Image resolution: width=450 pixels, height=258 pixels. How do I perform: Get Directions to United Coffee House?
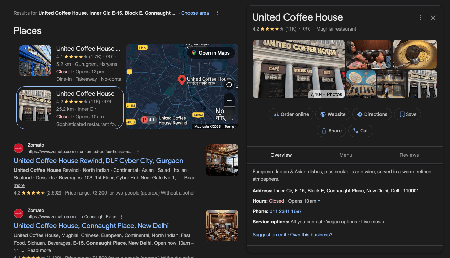coord(372,114)
